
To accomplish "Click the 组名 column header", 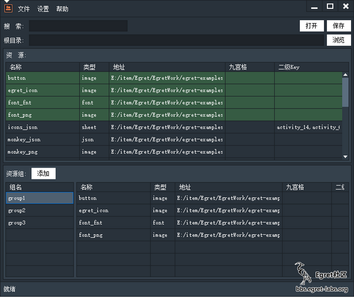I will (x=40, y=187).
